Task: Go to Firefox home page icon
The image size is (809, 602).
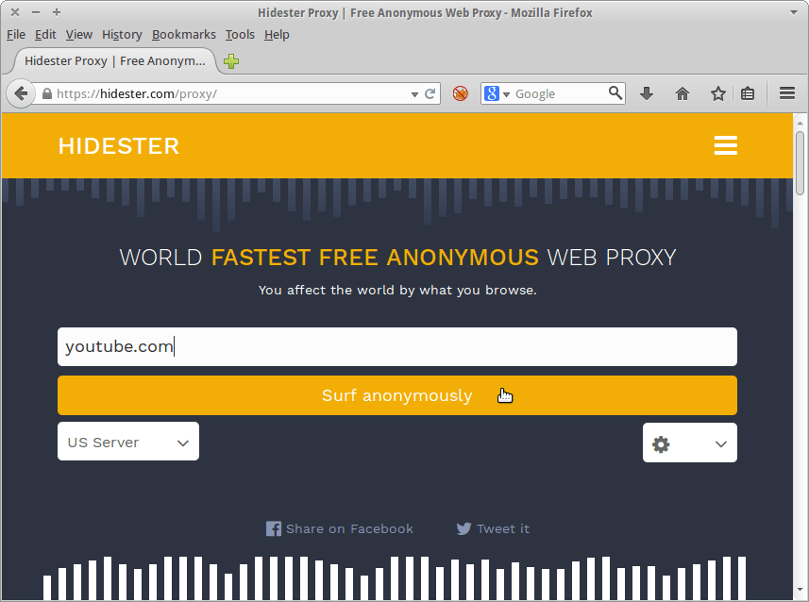Action: point(683,93)
